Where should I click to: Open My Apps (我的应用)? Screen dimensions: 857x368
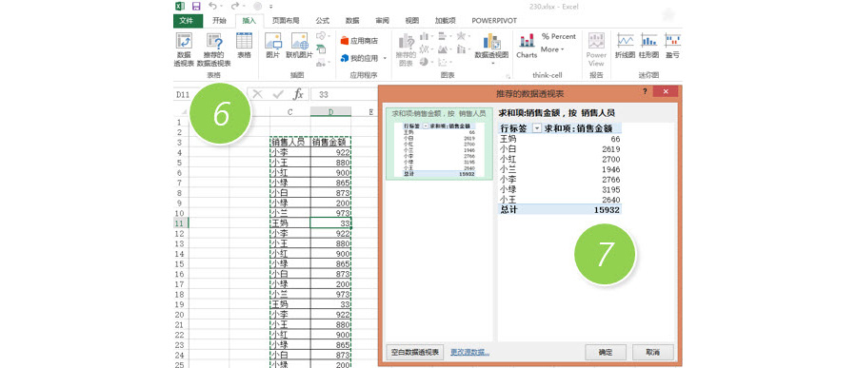pyautogui.click(x=359, y=58)
